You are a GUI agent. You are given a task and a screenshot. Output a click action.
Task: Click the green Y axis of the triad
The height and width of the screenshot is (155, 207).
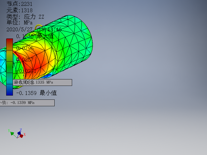pos(11,133)
